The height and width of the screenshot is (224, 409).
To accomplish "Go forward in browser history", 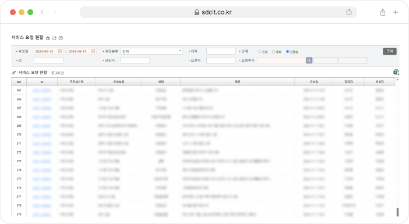I will (x=55, y=12).
